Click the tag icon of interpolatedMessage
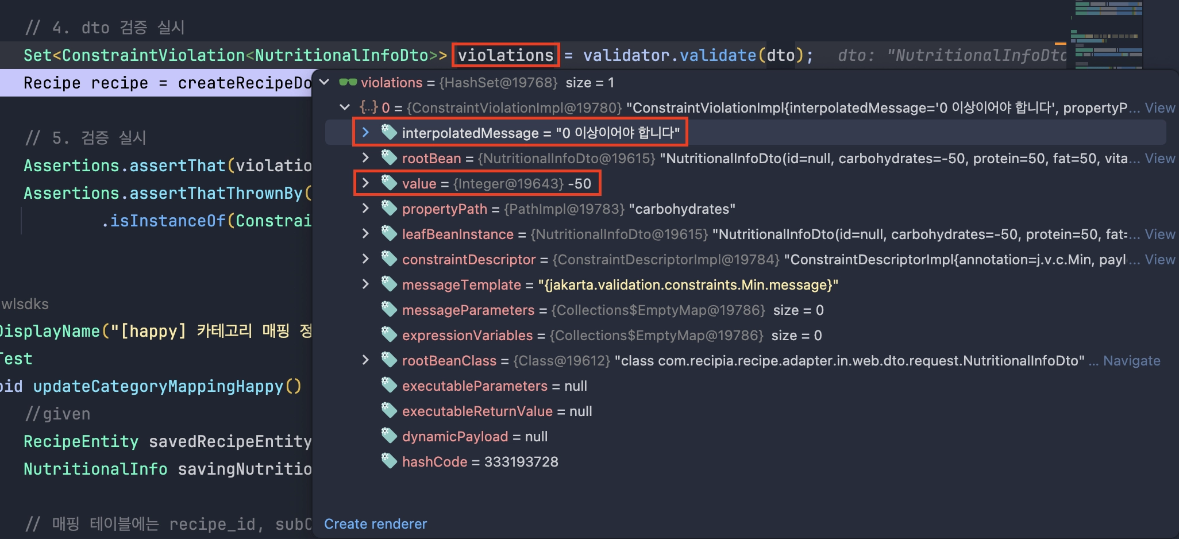The image size is (1179, 539). point(390,133)
